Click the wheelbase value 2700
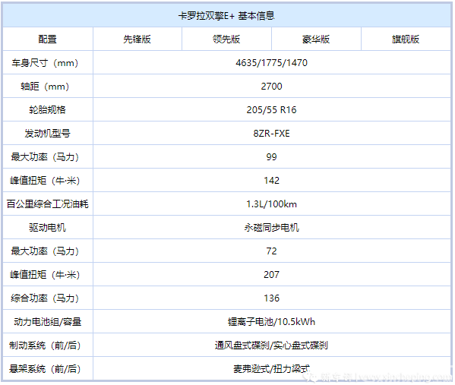The width and height of the screenshot is (455, 385). [x=272, y=86]
